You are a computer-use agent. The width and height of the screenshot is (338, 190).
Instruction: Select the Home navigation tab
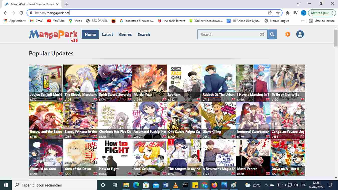point(90,35)
